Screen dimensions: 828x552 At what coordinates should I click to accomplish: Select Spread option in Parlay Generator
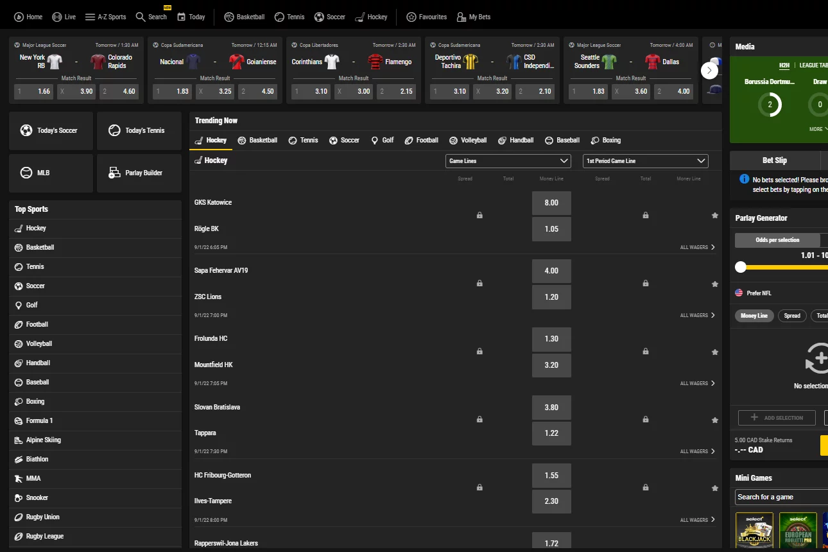pos(792,316)
